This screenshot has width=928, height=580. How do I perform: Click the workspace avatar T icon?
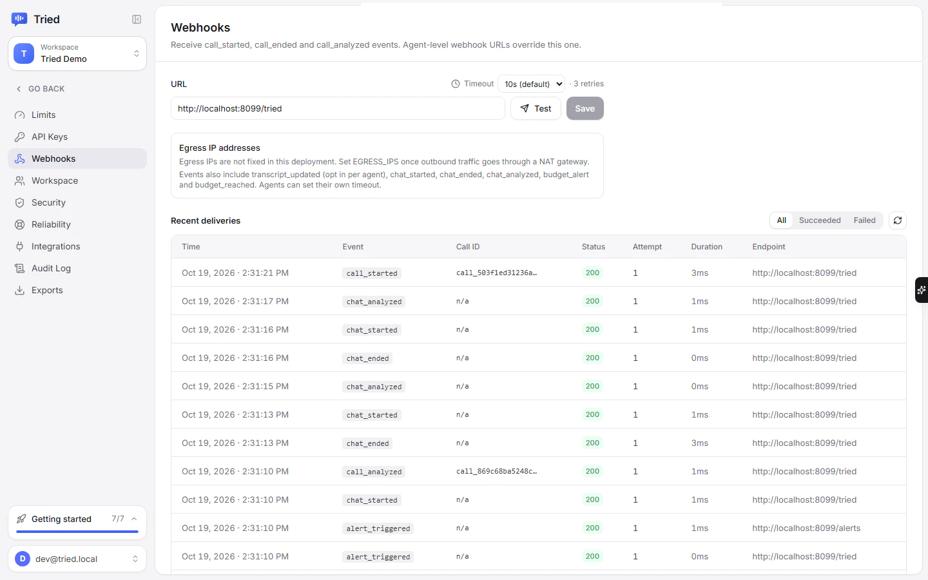pyautogui.click(x=24, y=53)
